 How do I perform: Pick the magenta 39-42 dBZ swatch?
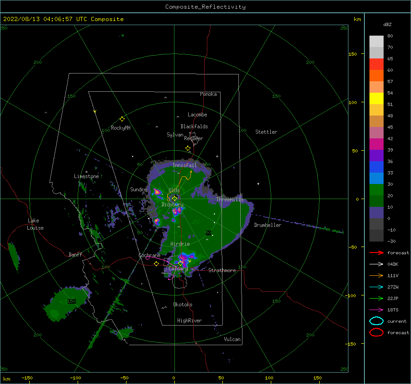tap(376, 144)
